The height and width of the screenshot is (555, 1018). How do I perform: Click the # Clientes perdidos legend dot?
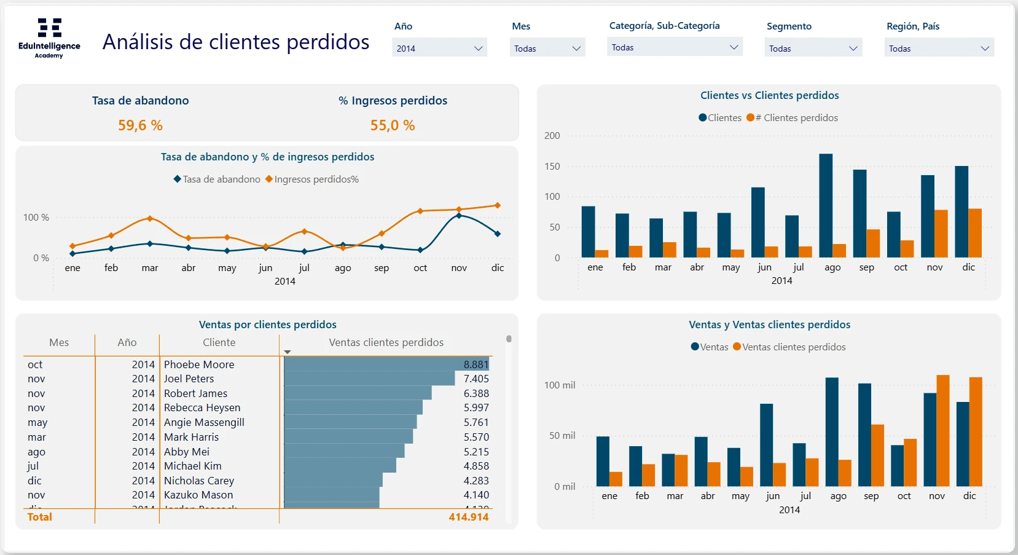pyautogui.click(x=750, y=117)
